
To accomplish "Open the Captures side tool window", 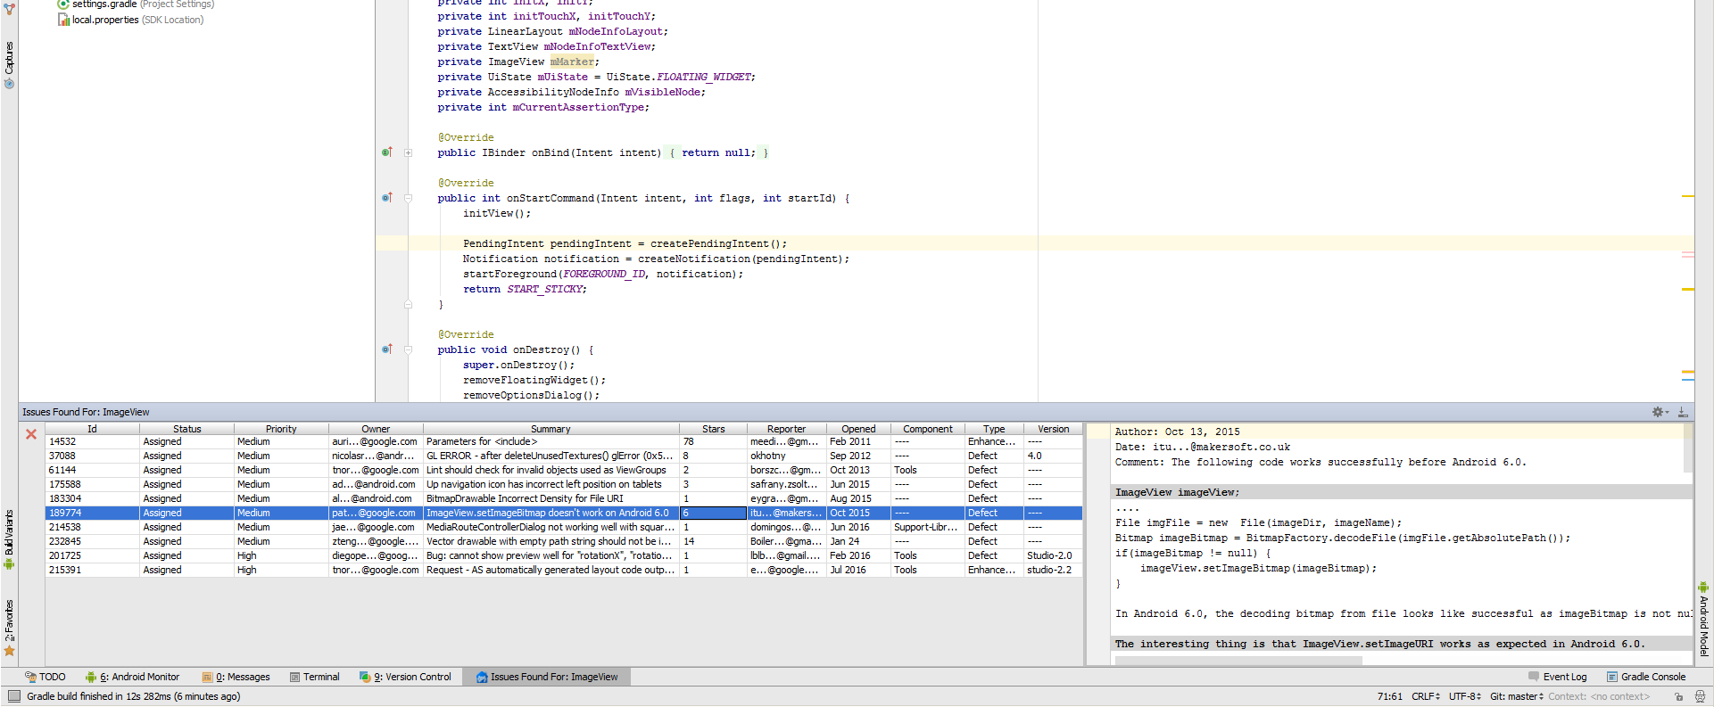I will click(x=9, y=64).
